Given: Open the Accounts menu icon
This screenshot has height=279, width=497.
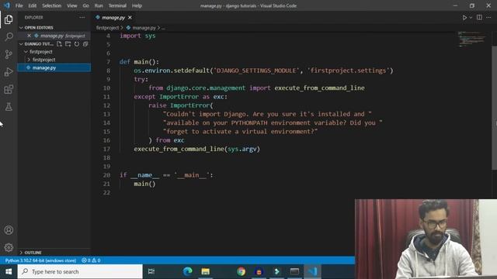Looking at the screenshot, I should click(x=9, y=230).
